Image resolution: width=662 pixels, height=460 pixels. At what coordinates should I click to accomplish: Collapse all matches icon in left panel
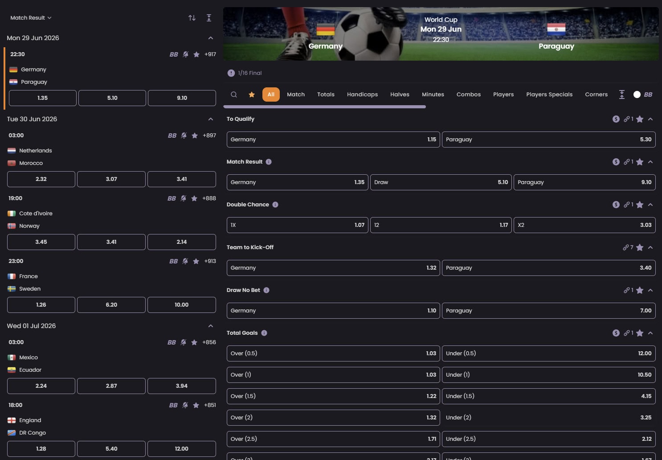point(209,18)
